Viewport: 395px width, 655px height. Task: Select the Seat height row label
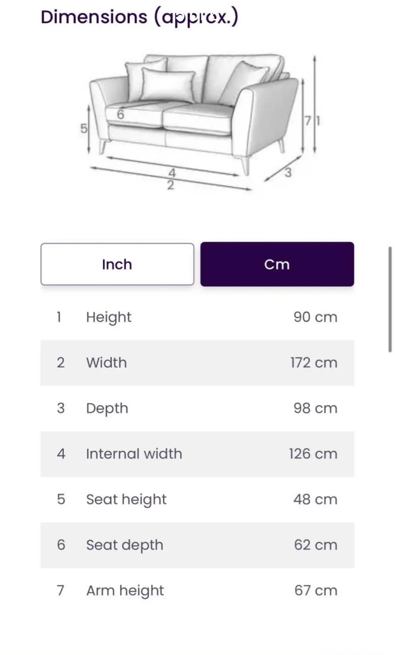click(126, 499)
